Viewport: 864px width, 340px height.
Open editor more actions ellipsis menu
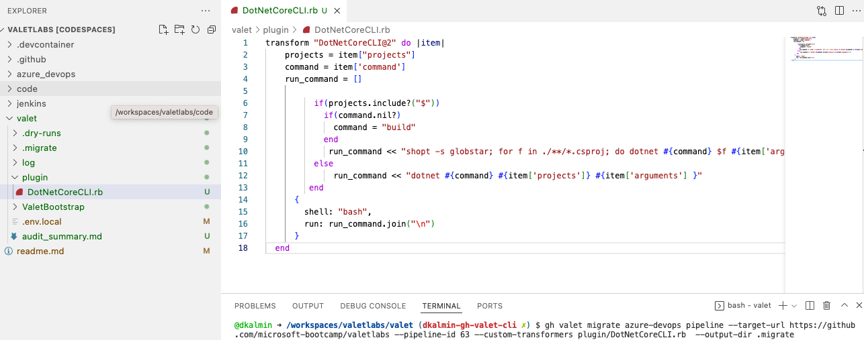click(855, 11)
